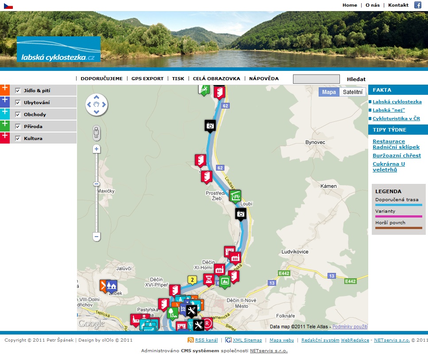Toggle the Ubytování category checkbox
Viewport: 428px width, 354px height.
[18, 102]
